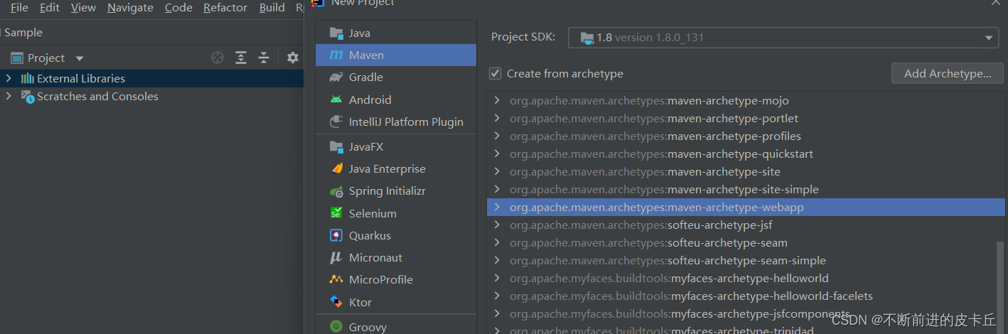Click the Ktor icon

[336, 302]
